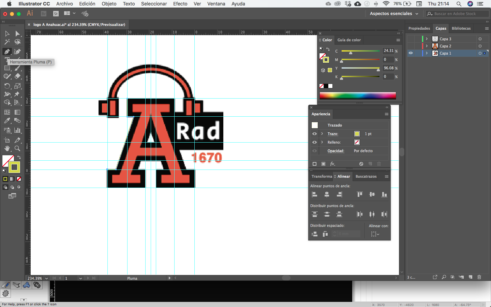This screenshot has width=491, height=307.
Task: Pick the Rectangle tool
Action: click(7, 68)
